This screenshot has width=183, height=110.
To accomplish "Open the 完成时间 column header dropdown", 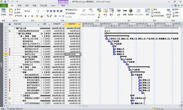I will pyautogui.click(x=79, y=25).
